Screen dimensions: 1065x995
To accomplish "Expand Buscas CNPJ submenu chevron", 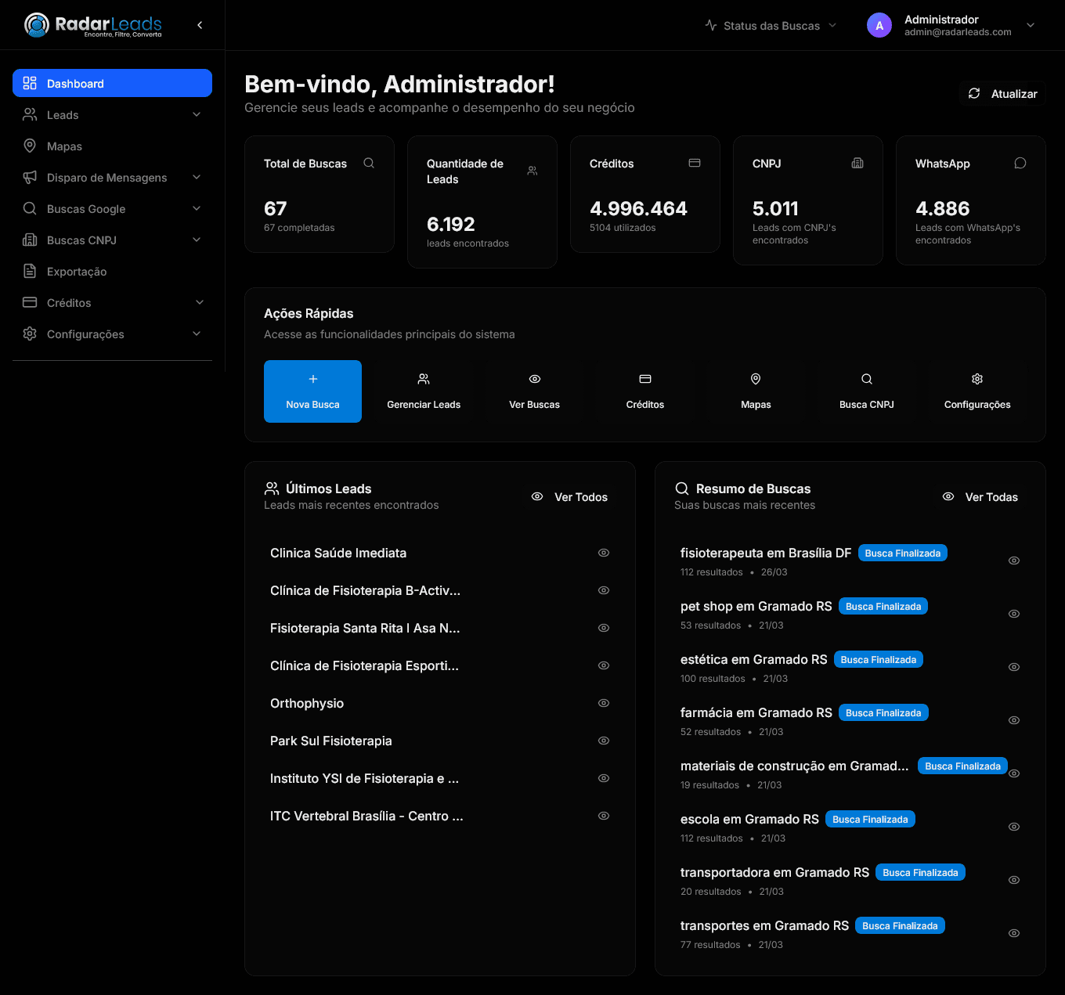I will (197, 240).
